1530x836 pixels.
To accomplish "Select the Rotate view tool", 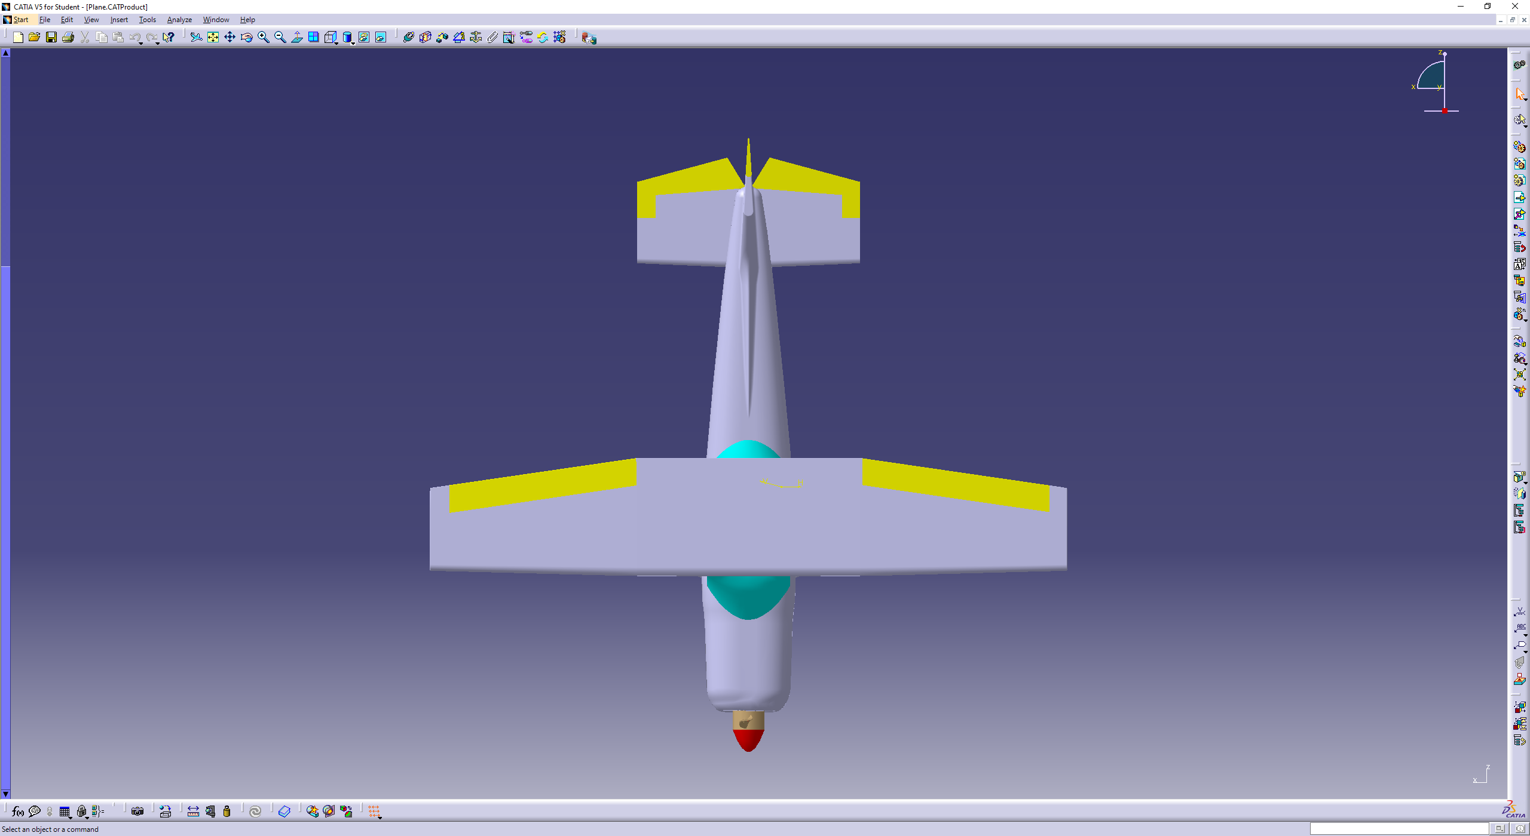I will [x=246, y=38].
